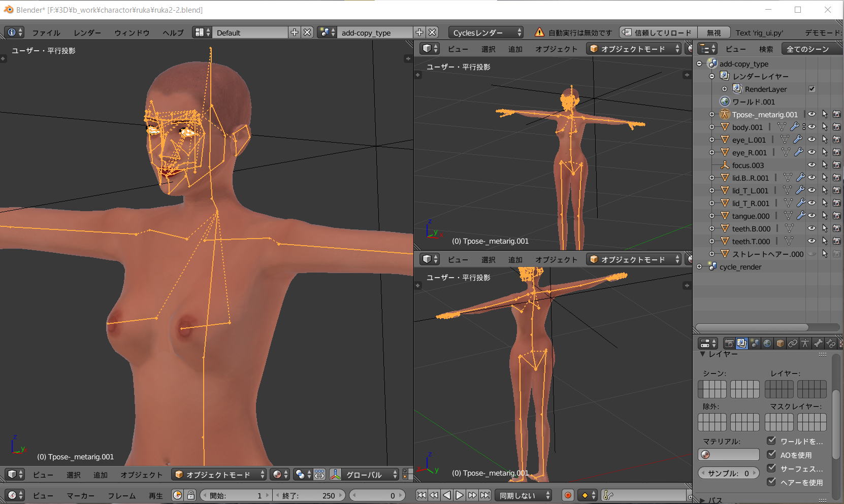Open the ファイル menu
844x504 pixels.
(x=46, y=32)
